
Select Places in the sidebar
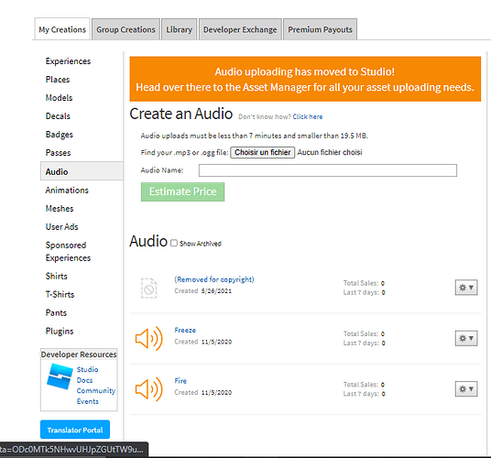(x=58, y=80)
